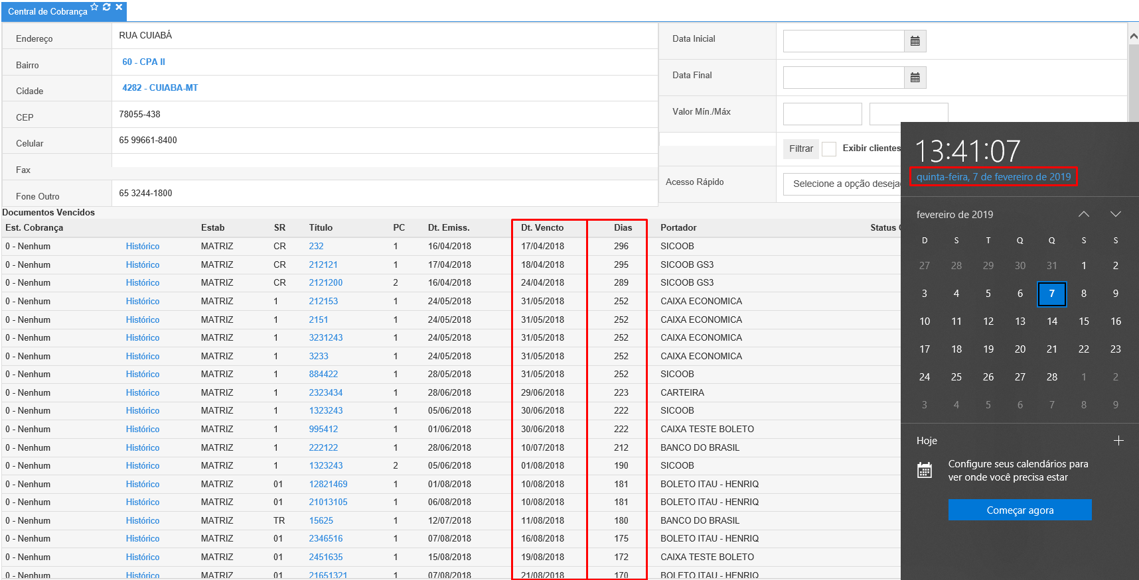Image resolution: width=1139 pixels, height=580 pixels.
Task: Toggle the Exibir clientes checkbox
Action: pos(829,148)
